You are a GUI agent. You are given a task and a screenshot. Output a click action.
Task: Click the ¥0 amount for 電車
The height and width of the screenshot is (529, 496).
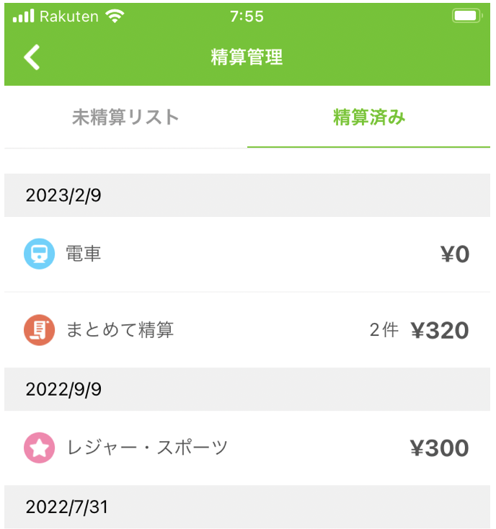tap(455, 254)
